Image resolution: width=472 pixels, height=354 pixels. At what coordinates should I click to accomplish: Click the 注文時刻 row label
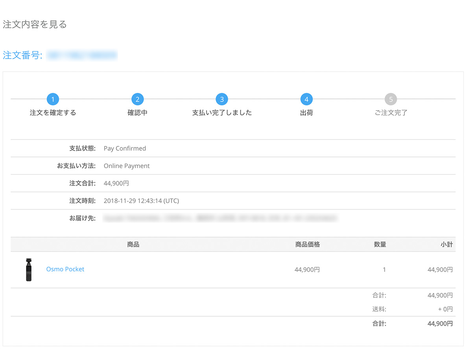pos(83,201)
